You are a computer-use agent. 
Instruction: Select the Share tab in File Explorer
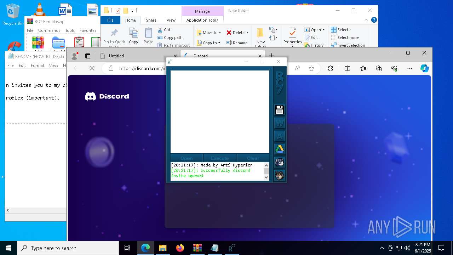click(x=151, y=20)
